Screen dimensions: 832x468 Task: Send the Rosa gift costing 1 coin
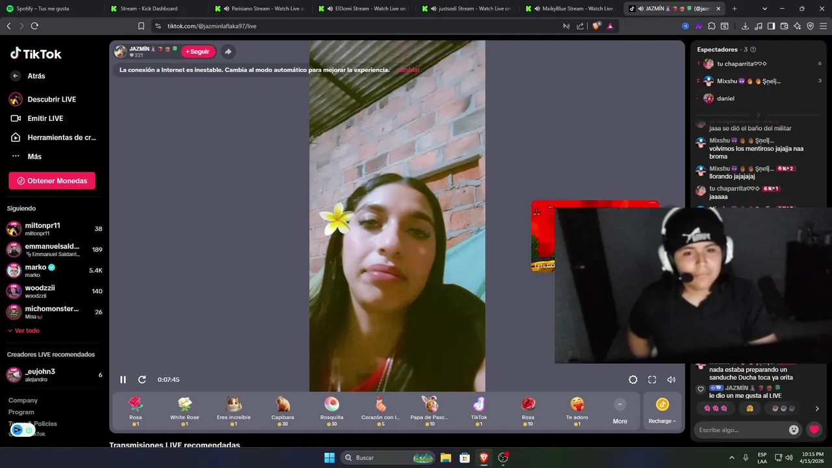[x=135, y=411]
